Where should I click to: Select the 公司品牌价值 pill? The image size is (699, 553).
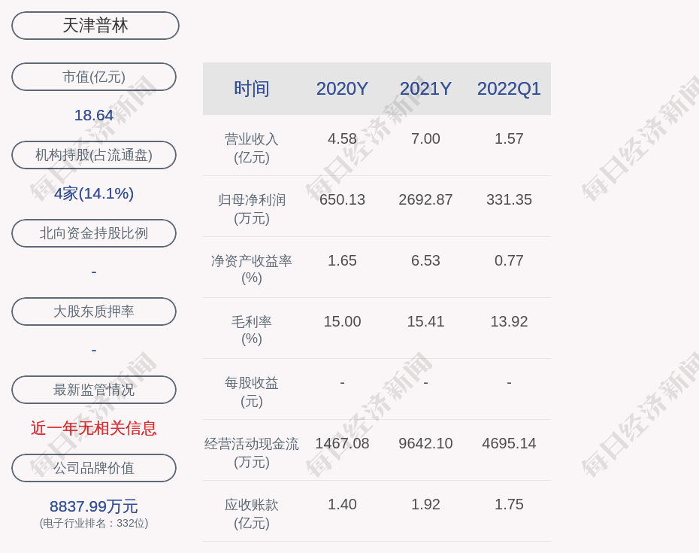coord(94,468)
